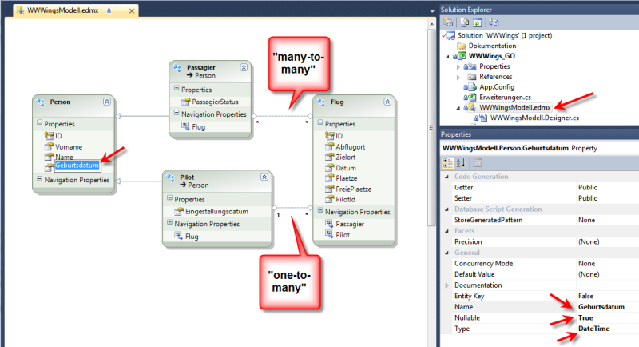Image resolution: width=639 pixels, height=347 pixels.
Task: Collapse Navigation Properties in Flug entity
Action: tap(320, 211)
